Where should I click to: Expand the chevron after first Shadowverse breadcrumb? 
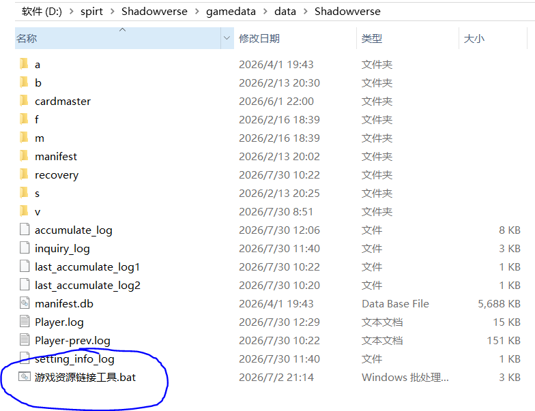pyautogui.click(x=197, y=12)
